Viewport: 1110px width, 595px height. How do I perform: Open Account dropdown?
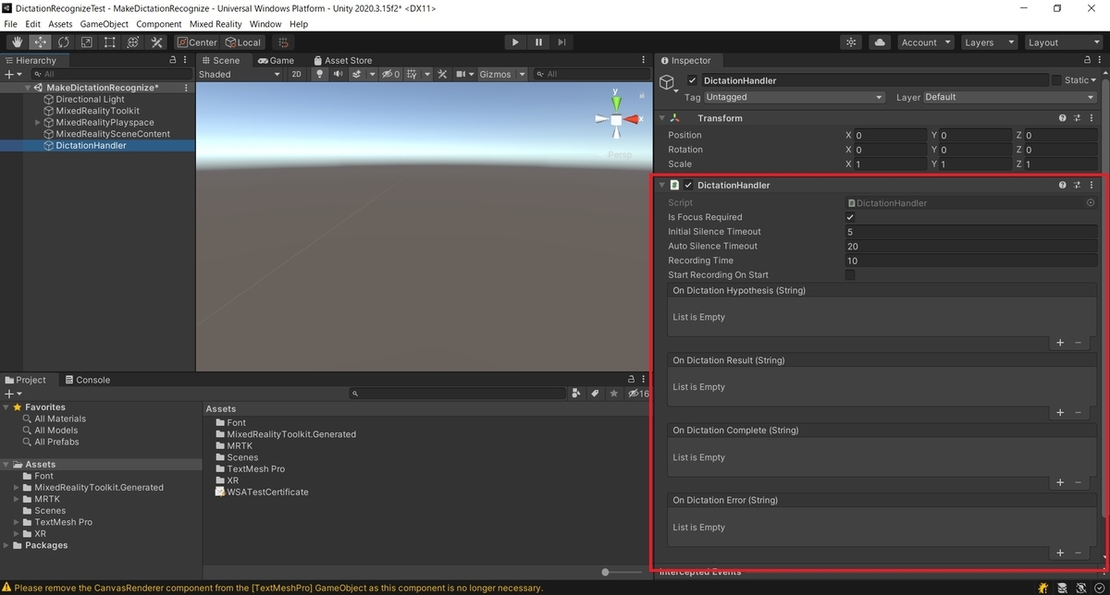tap(924, 42)
